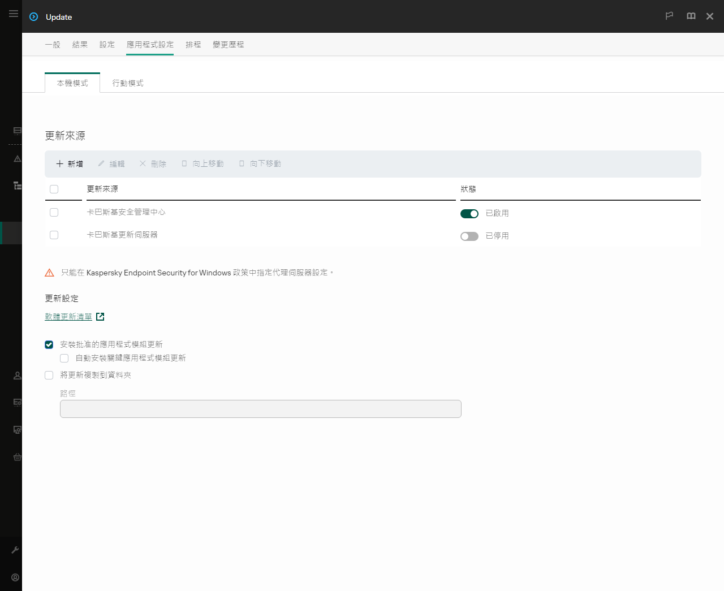Click the flag icon in the title bar
The width and height of the screenshot is (724, 591).
(x=669, y=16)
